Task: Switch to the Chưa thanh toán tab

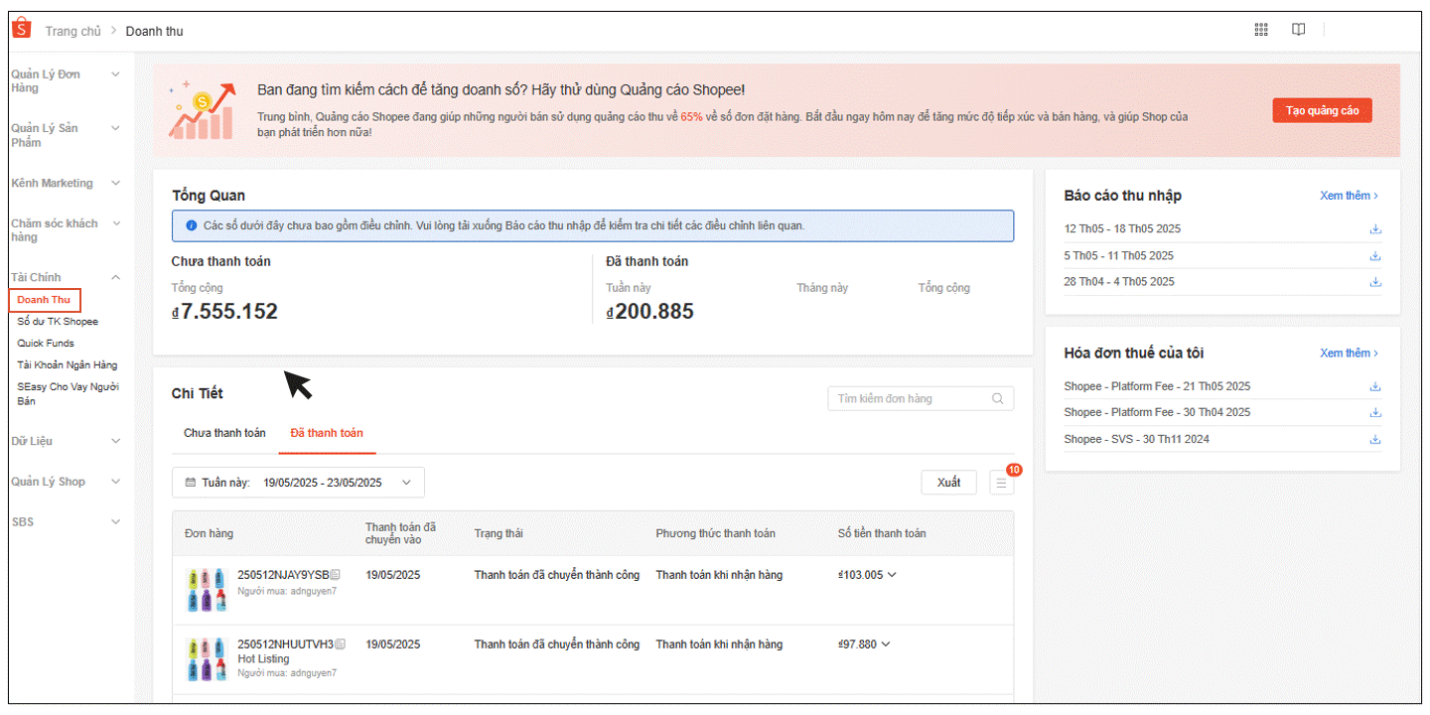Action: point(224,433)
